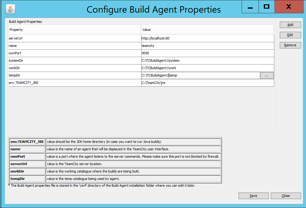Click the teamcity name value cell
Image resolution: width=306 pixels, height=208 pixels.
click(x=208, y=46)
